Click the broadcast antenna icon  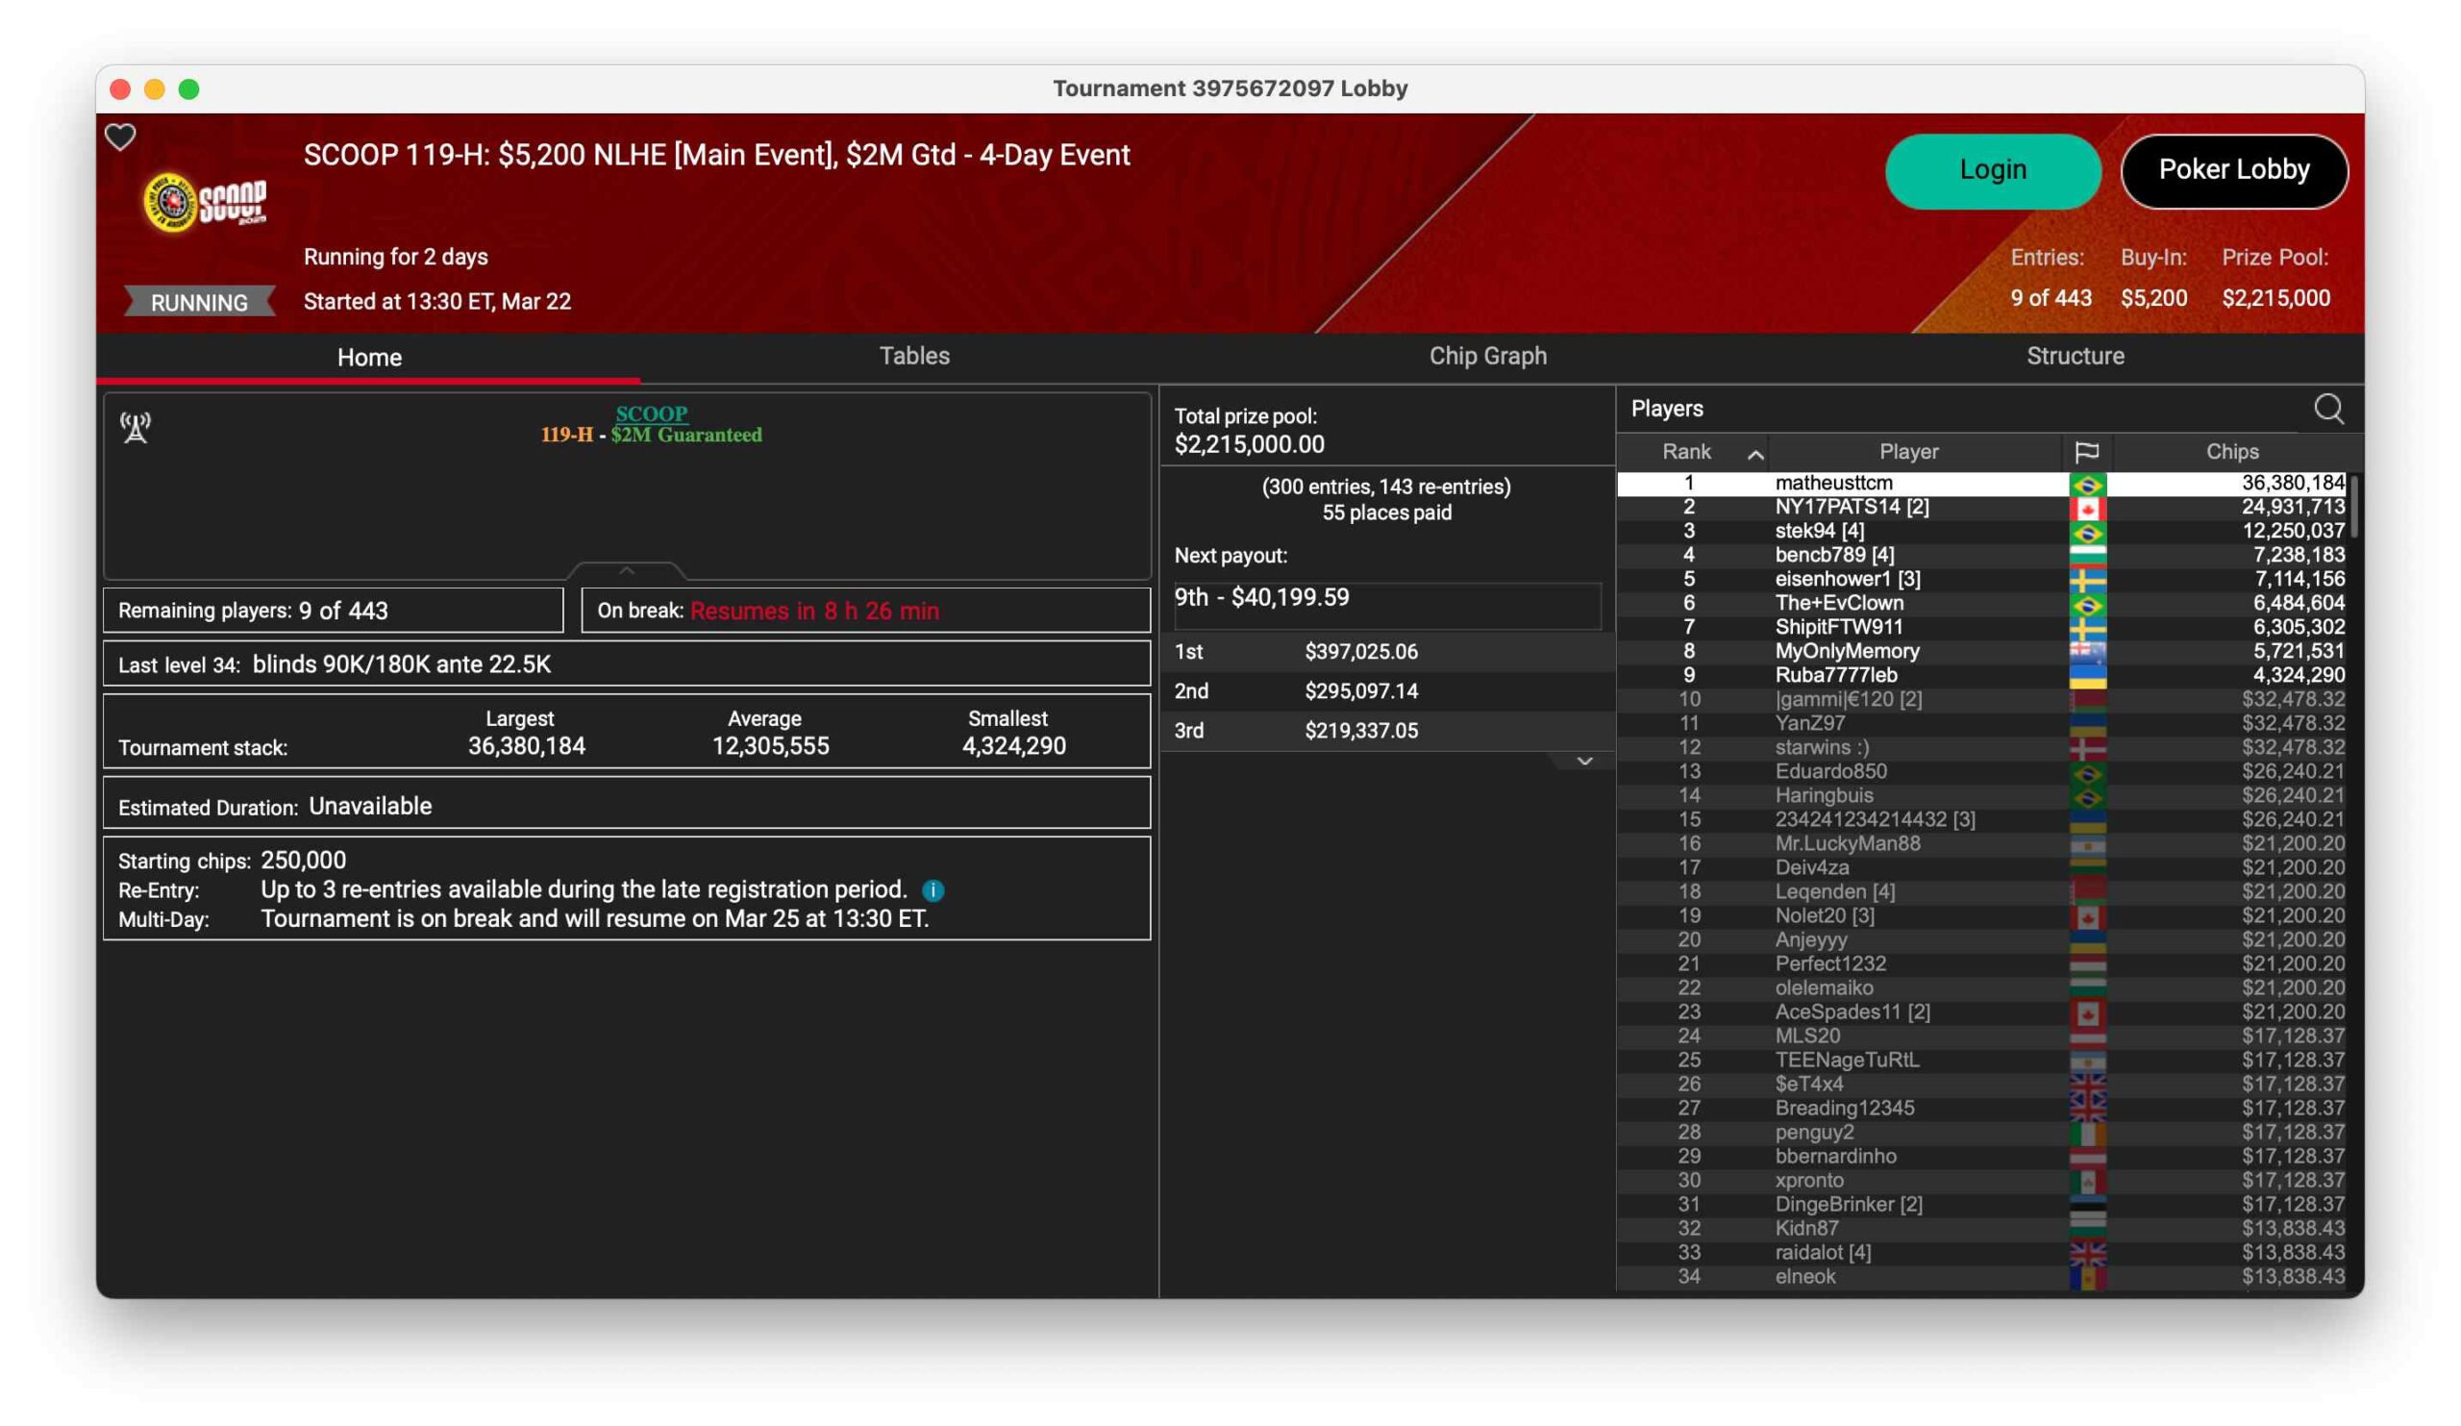tap(136, 427)
